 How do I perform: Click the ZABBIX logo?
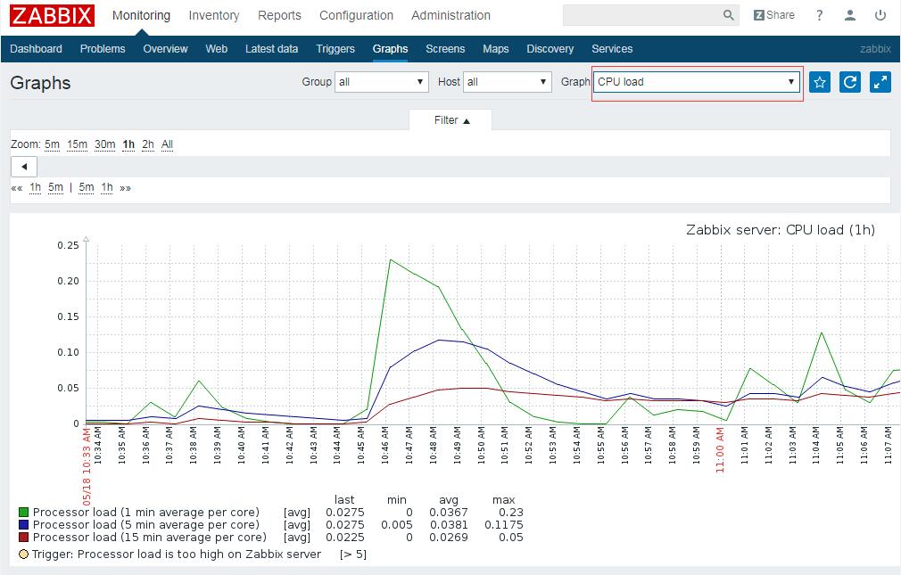click(x=52, y=15)
